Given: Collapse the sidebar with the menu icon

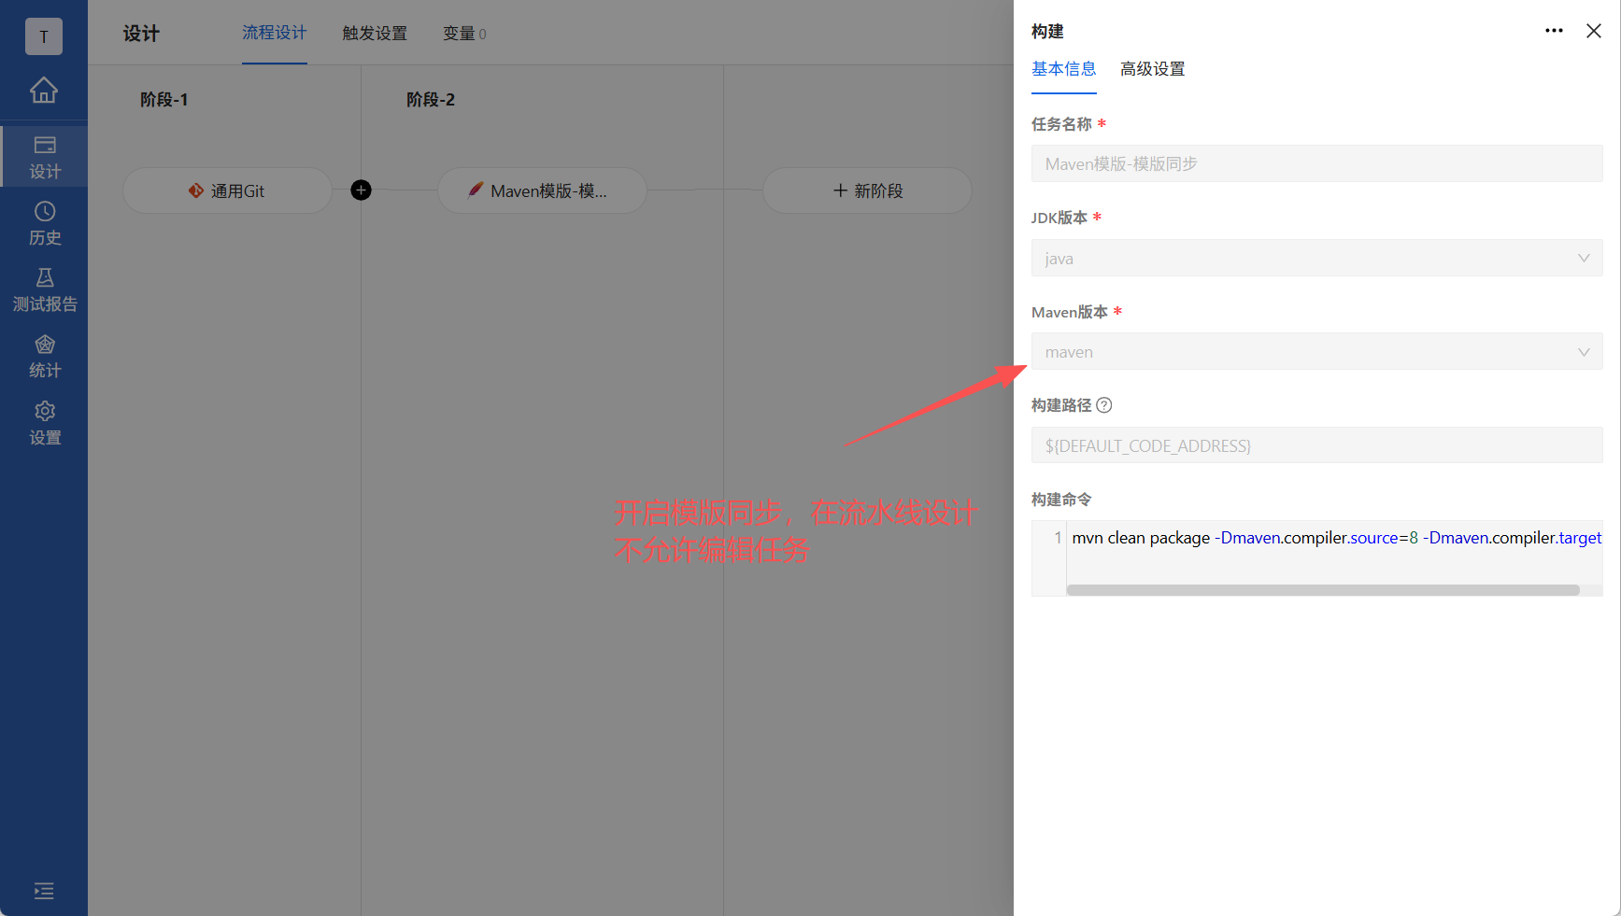Looking at the screenshot, I should (x=44, y=891).
